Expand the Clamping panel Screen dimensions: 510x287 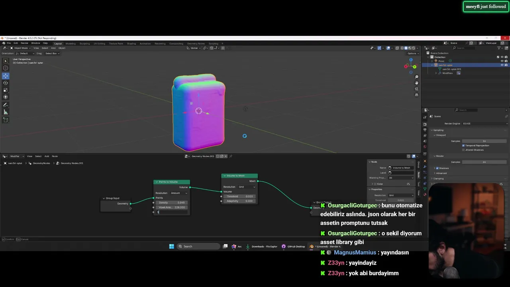click(437, 179)
